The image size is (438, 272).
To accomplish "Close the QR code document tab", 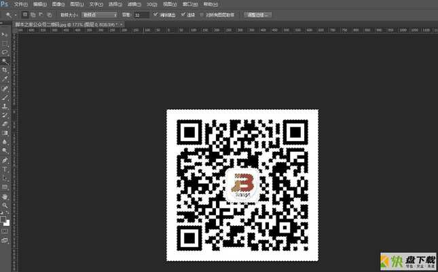I will (x=122, y=24).
